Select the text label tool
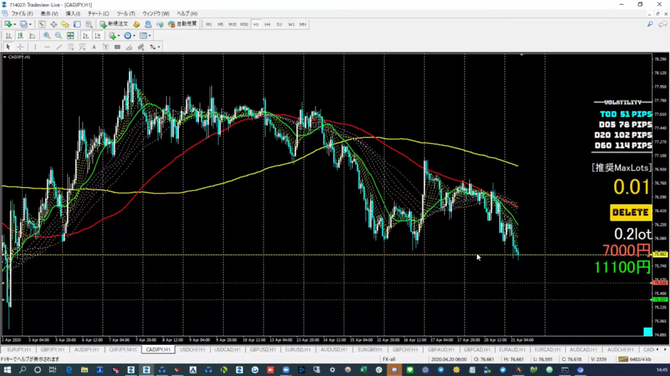670x376 pixels. pos(94,47)
